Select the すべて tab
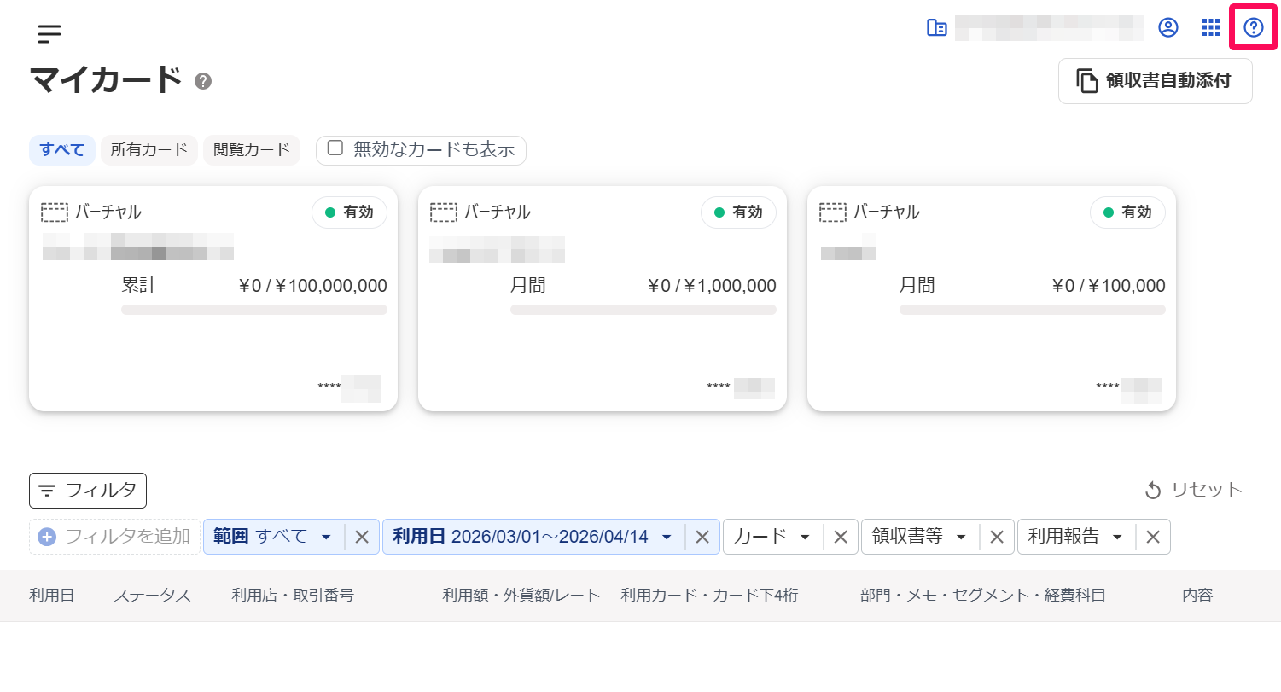The width and height of the screenshot is (1281, 692). point(62,150)
